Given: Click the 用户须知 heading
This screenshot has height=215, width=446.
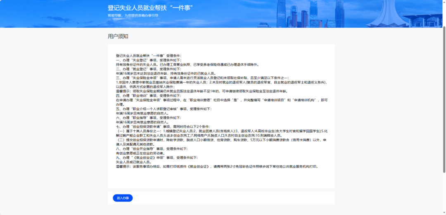Looking at the screenshot, I should [118, 36].
